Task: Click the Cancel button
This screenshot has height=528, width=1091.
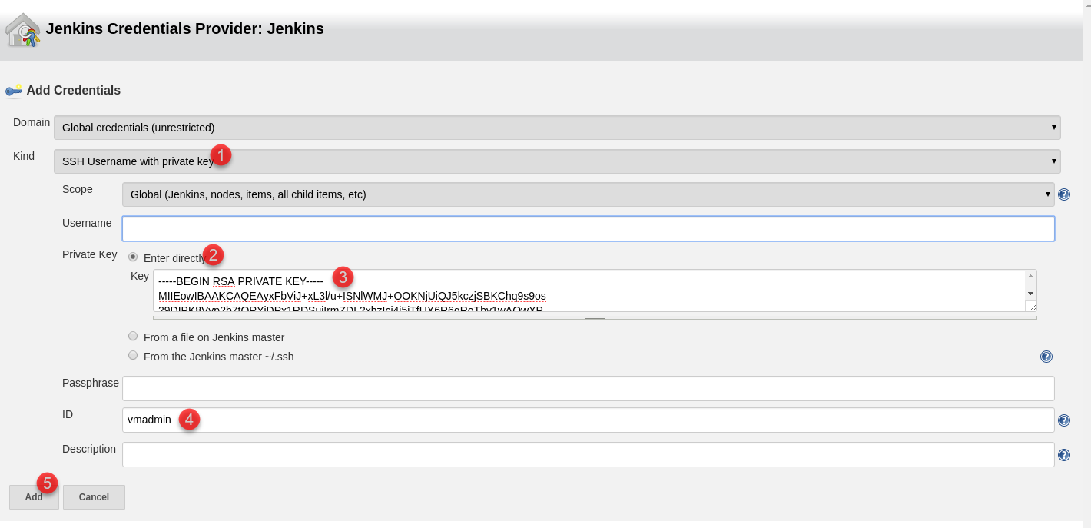Action: pyautogui.click(x=94, y=497)
